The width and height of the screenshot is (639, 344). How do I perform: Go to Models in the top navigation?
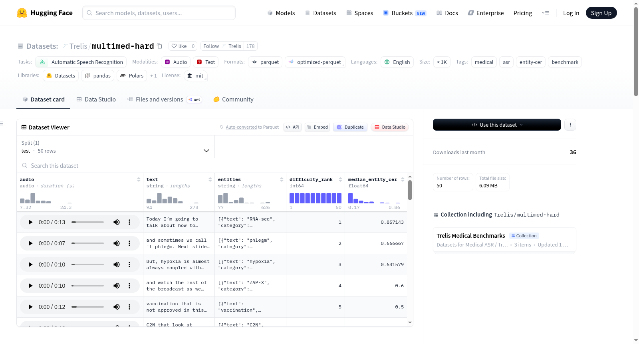tap(281, 13)
